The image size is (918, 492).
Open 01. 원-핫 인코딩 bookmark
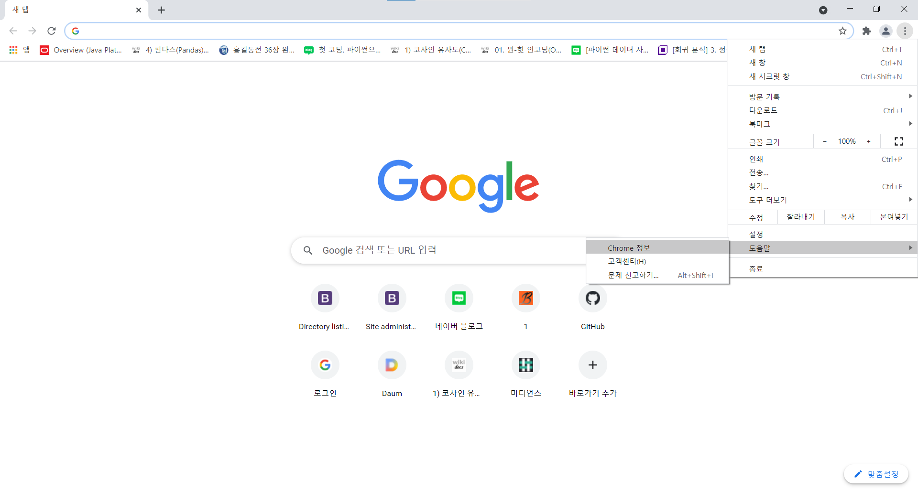click(x=521, y=50)
